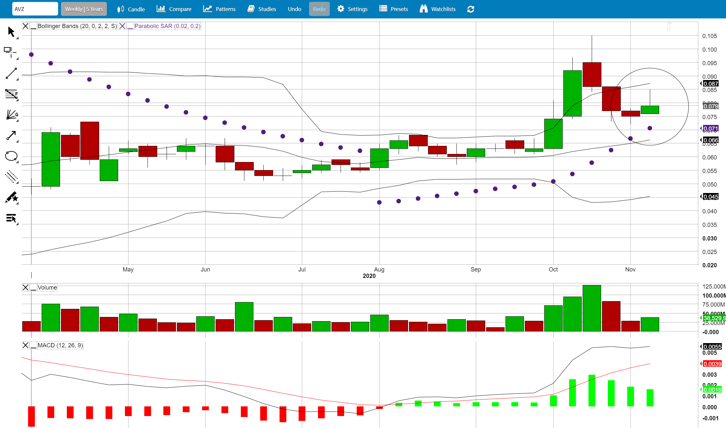This screenshot has height=428, width=726.
Task: Select the arrow annotation tool
Action: pos(11,136)
